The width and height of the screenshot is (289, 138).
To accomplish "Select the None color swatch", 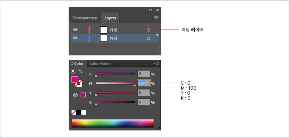I will point(74,112).
